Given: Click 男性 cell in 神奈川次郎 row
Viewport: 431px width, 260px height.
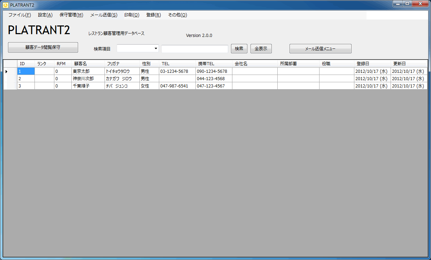Looking at the screenshot, I should point(149,78).
